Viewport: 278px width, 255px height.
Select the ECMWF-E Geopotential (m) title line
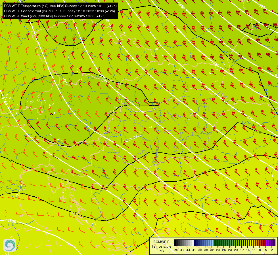59,11
